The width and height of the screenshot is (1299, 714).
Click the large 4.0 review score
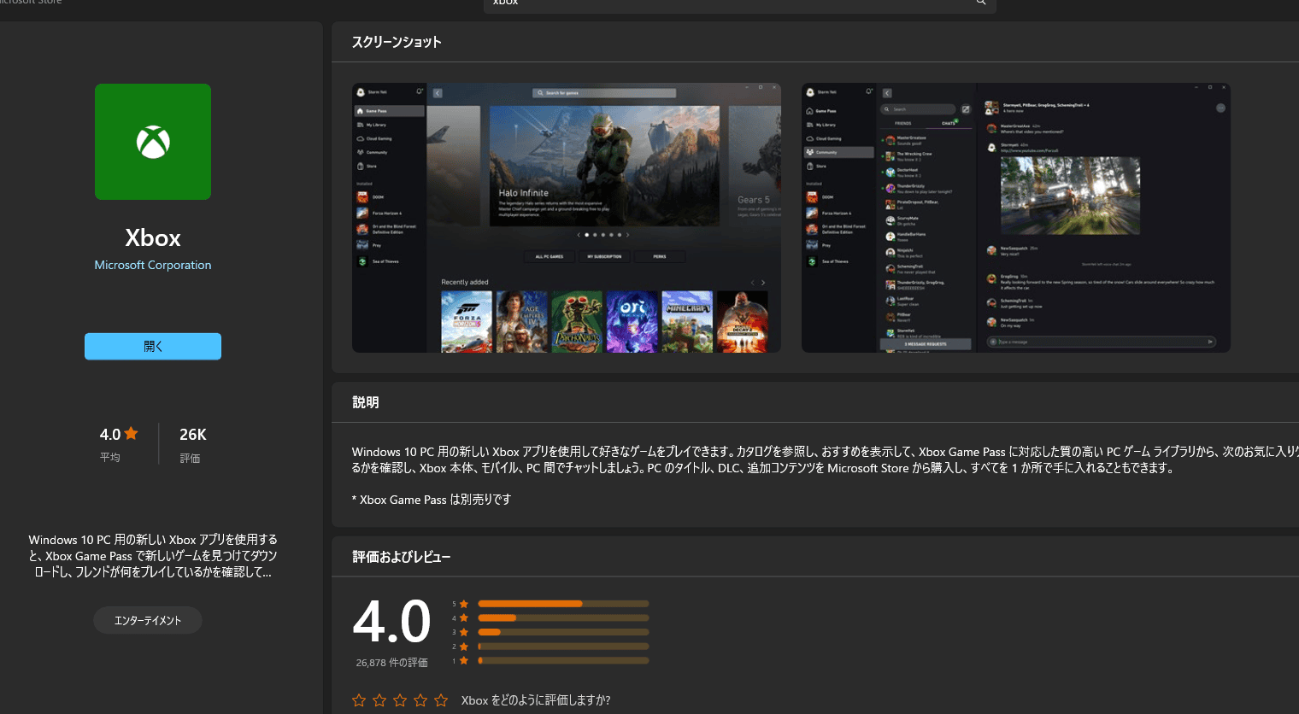(392, 622)
